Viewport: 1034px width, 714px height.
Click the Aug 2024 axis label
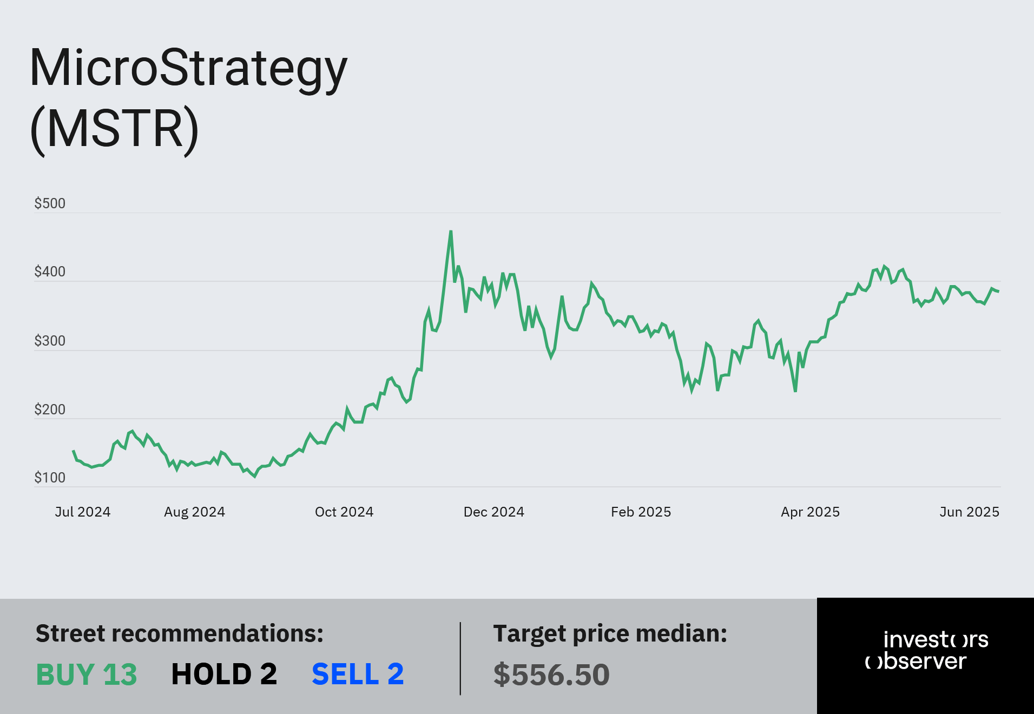(195, 512)
